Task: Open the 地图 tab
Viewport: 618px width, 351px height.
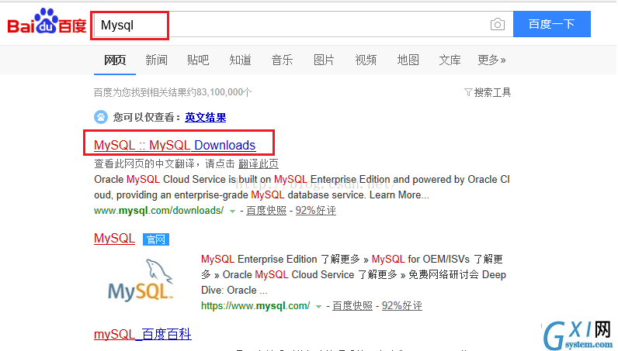Action: (x=408, y=60)
